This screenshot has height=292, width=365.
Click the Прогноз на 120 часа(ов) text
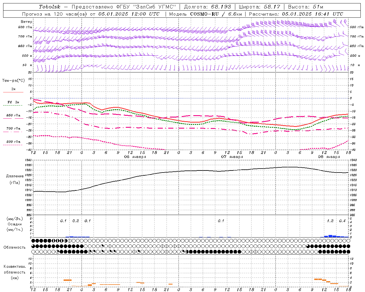55,14
